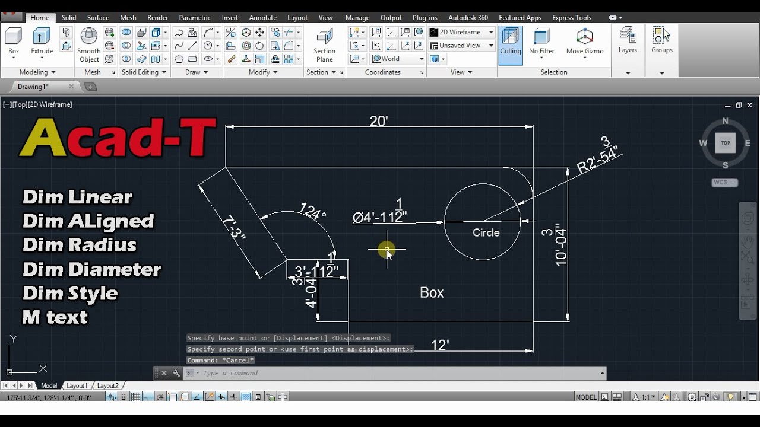The height and width of the screenshot is (427, 760).
Task: Toggle Dynamic Input in status bar
Action: (222, 397)
